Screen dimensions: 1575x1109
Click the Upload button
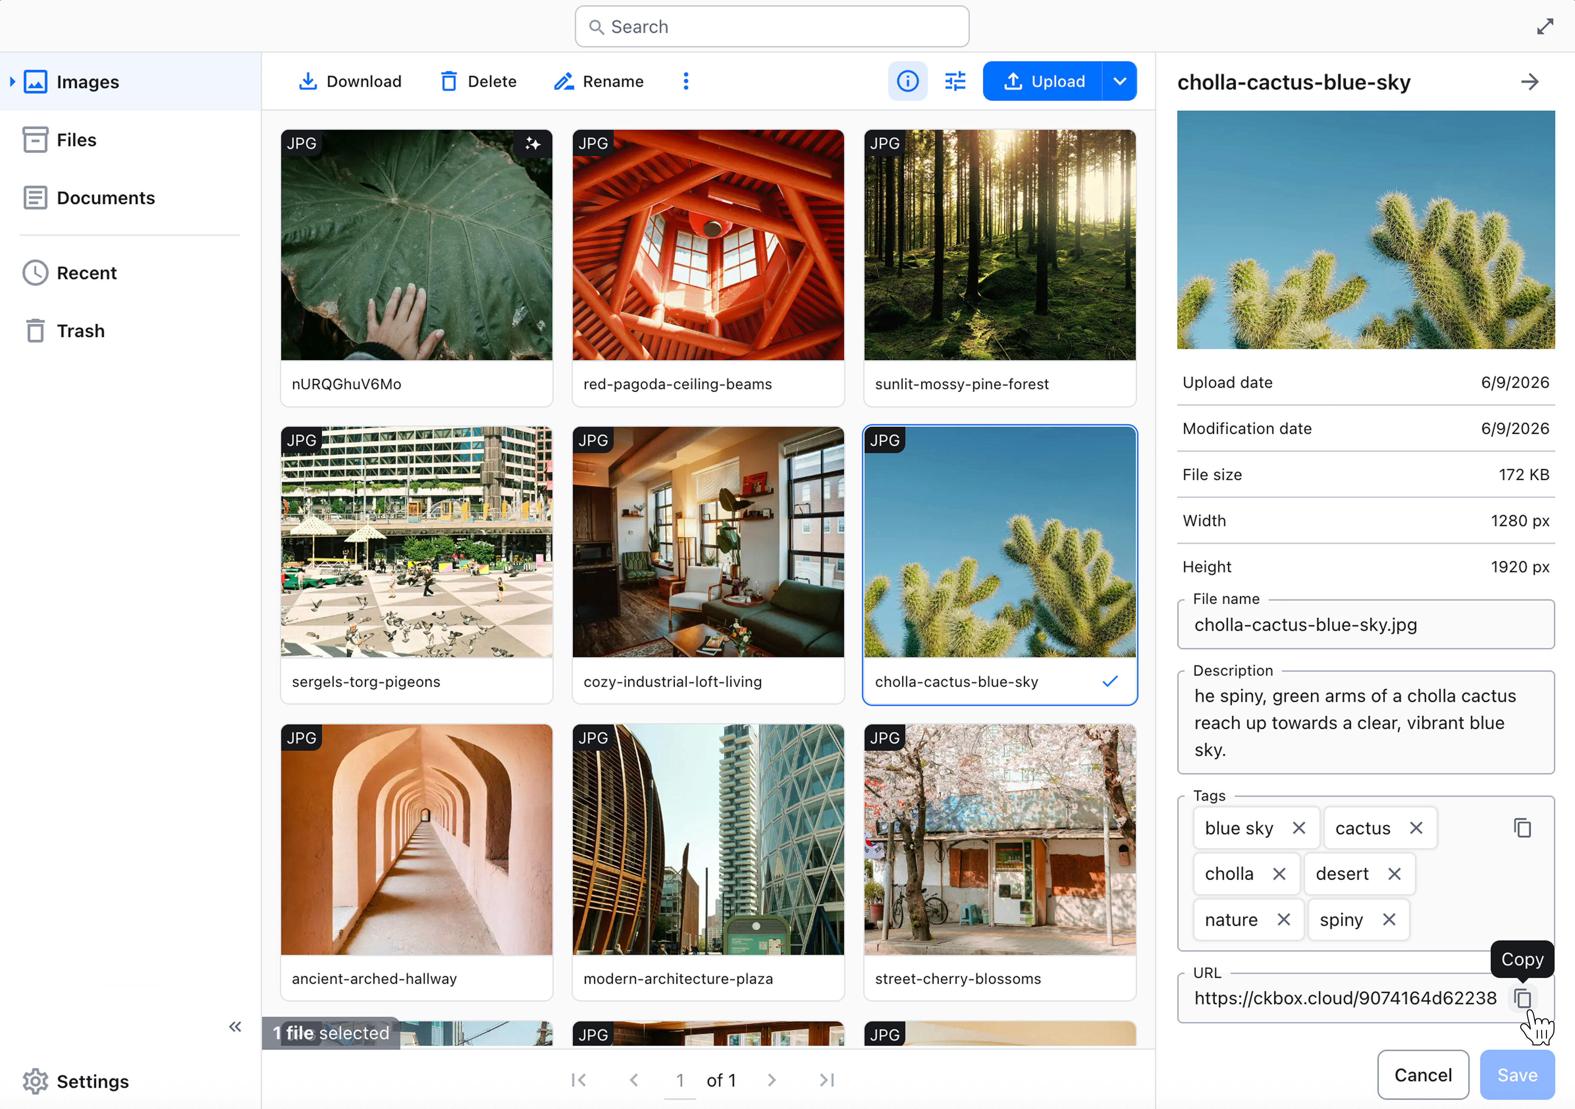point(1043,82)
